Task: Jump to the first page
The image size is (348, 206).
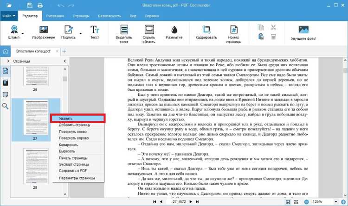Action: 155,201
